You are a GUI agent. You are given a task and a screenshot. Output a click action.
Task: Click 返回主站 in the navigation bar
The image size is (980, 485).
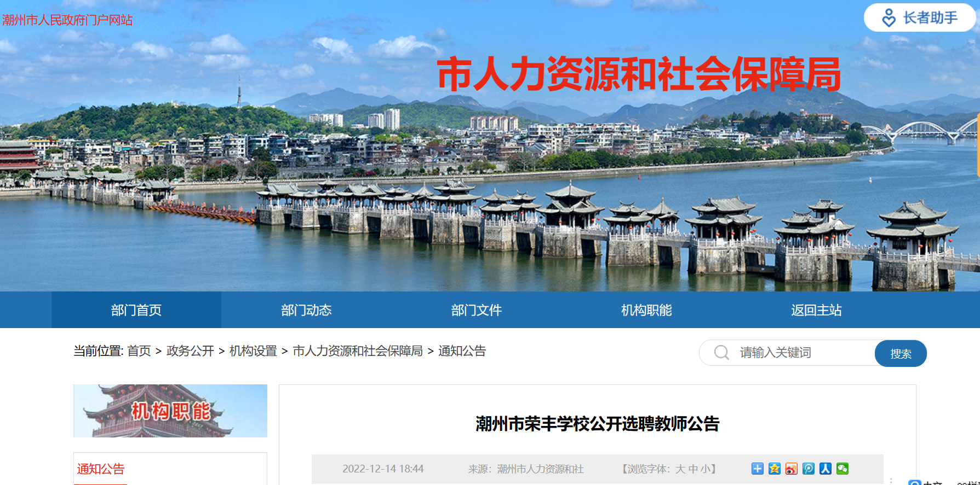tap(816, 310)
